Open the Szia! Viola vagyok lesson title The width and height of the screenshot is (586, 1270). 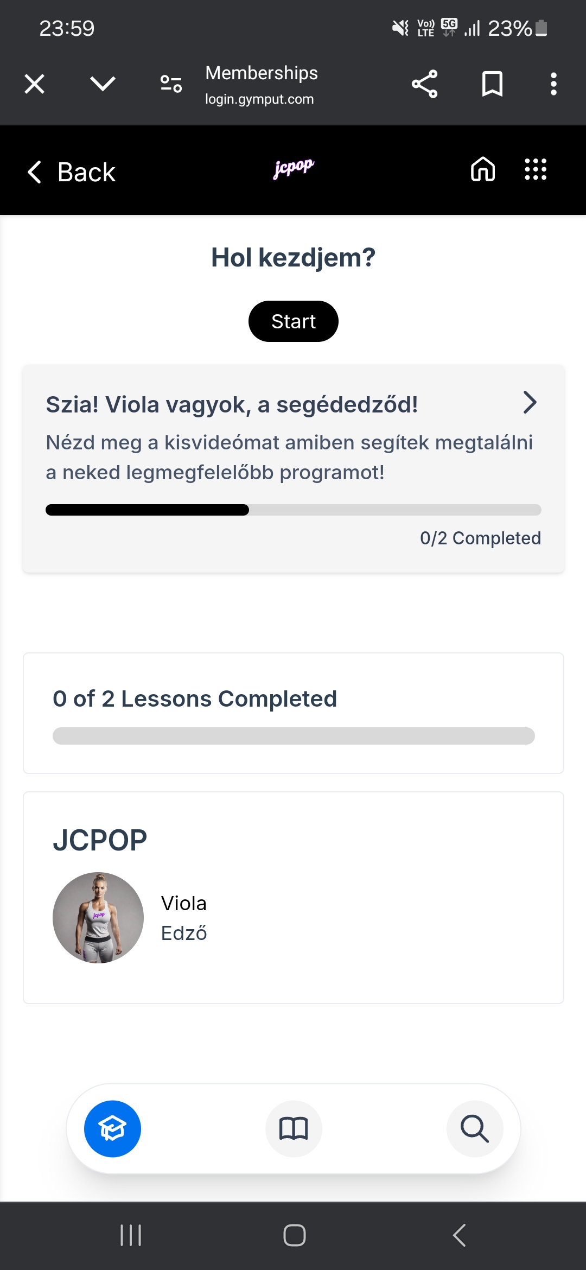click(232, 405)
